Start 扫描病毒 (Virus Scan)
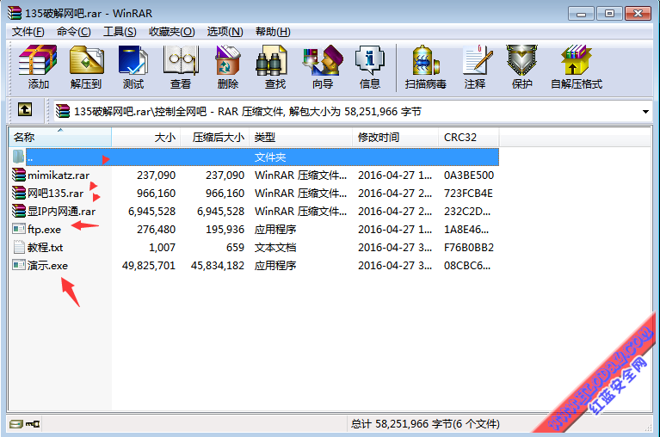This screenshot has width=660, height=437. [x=426, y=66]
